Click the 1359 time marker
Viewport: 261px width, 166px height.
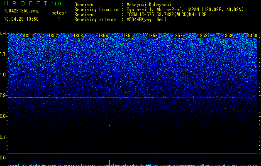point(227,36)
